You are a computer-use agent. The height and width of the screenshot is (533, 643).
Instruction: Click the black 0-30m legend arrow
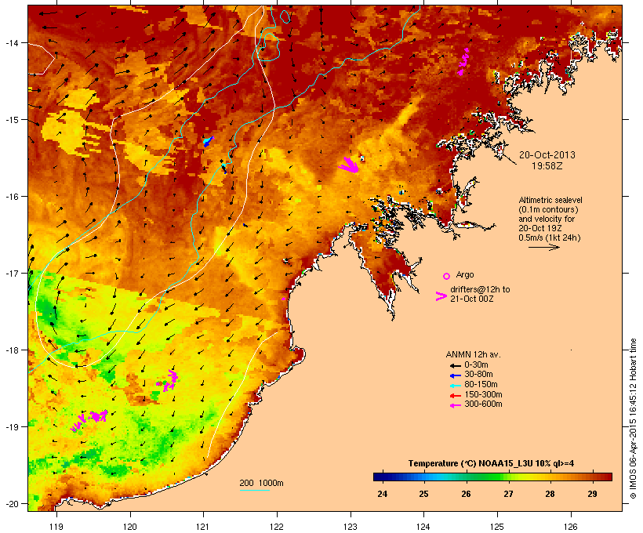455,366
